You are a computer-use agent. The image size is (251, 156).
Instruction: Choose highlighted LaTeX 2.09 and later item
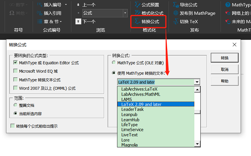pyautogui.click(x=156, y=104)
